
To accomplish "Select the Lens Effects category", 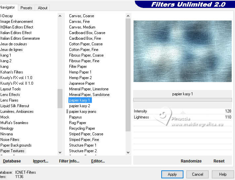I will pos(10,95).
